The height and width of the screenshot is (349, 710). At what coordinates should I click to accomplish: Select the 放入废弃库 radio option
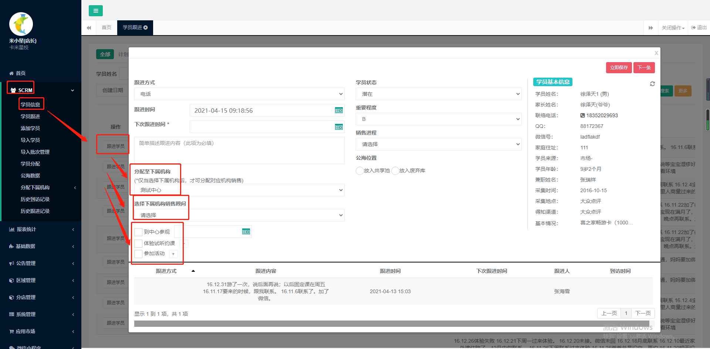(x=395, y=170)
